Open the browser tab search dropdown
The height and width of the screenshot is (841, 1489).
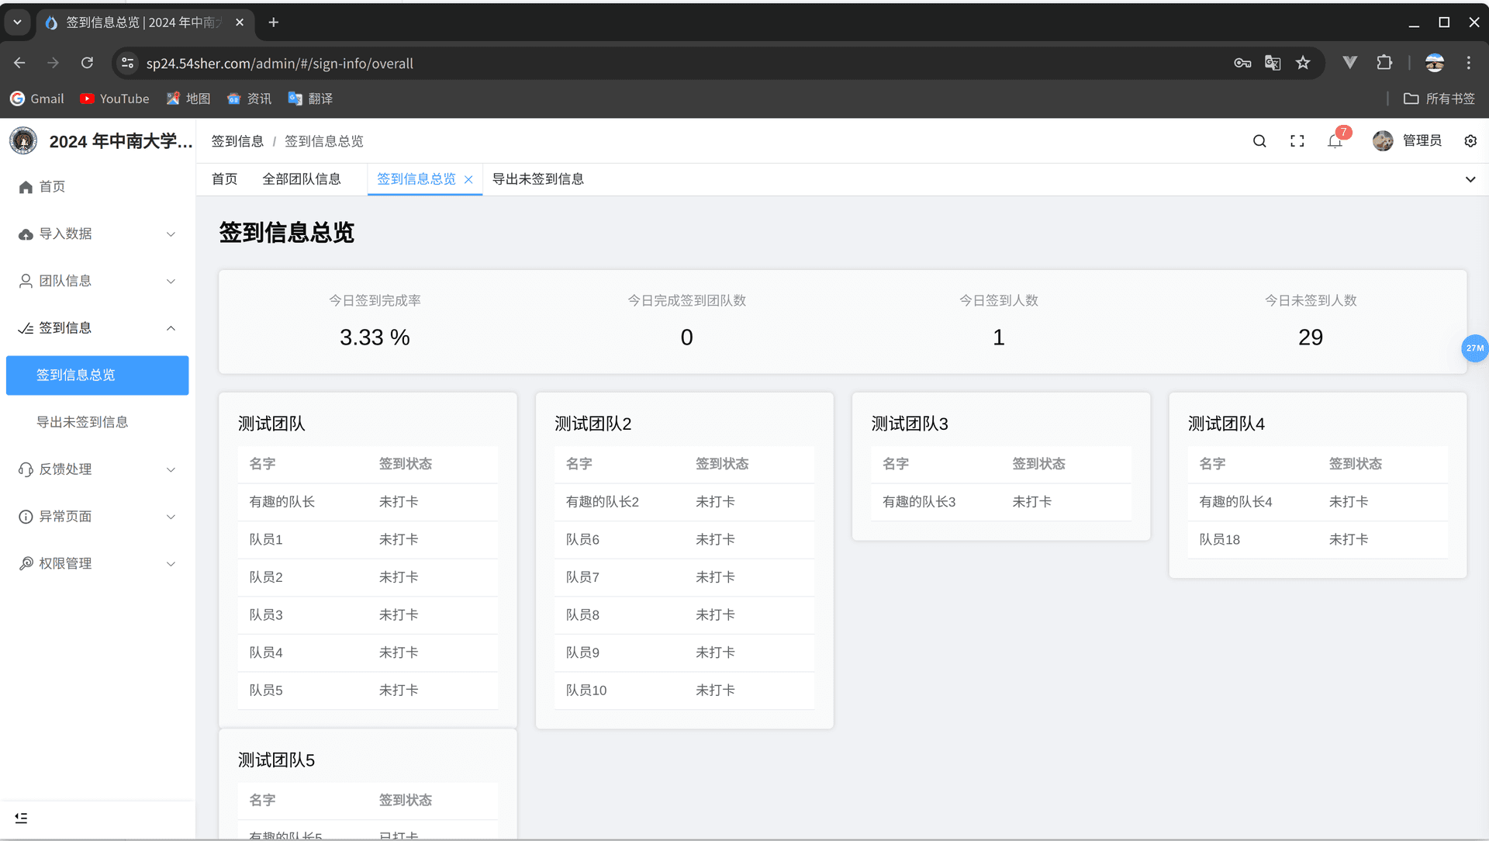pos(17,22)
